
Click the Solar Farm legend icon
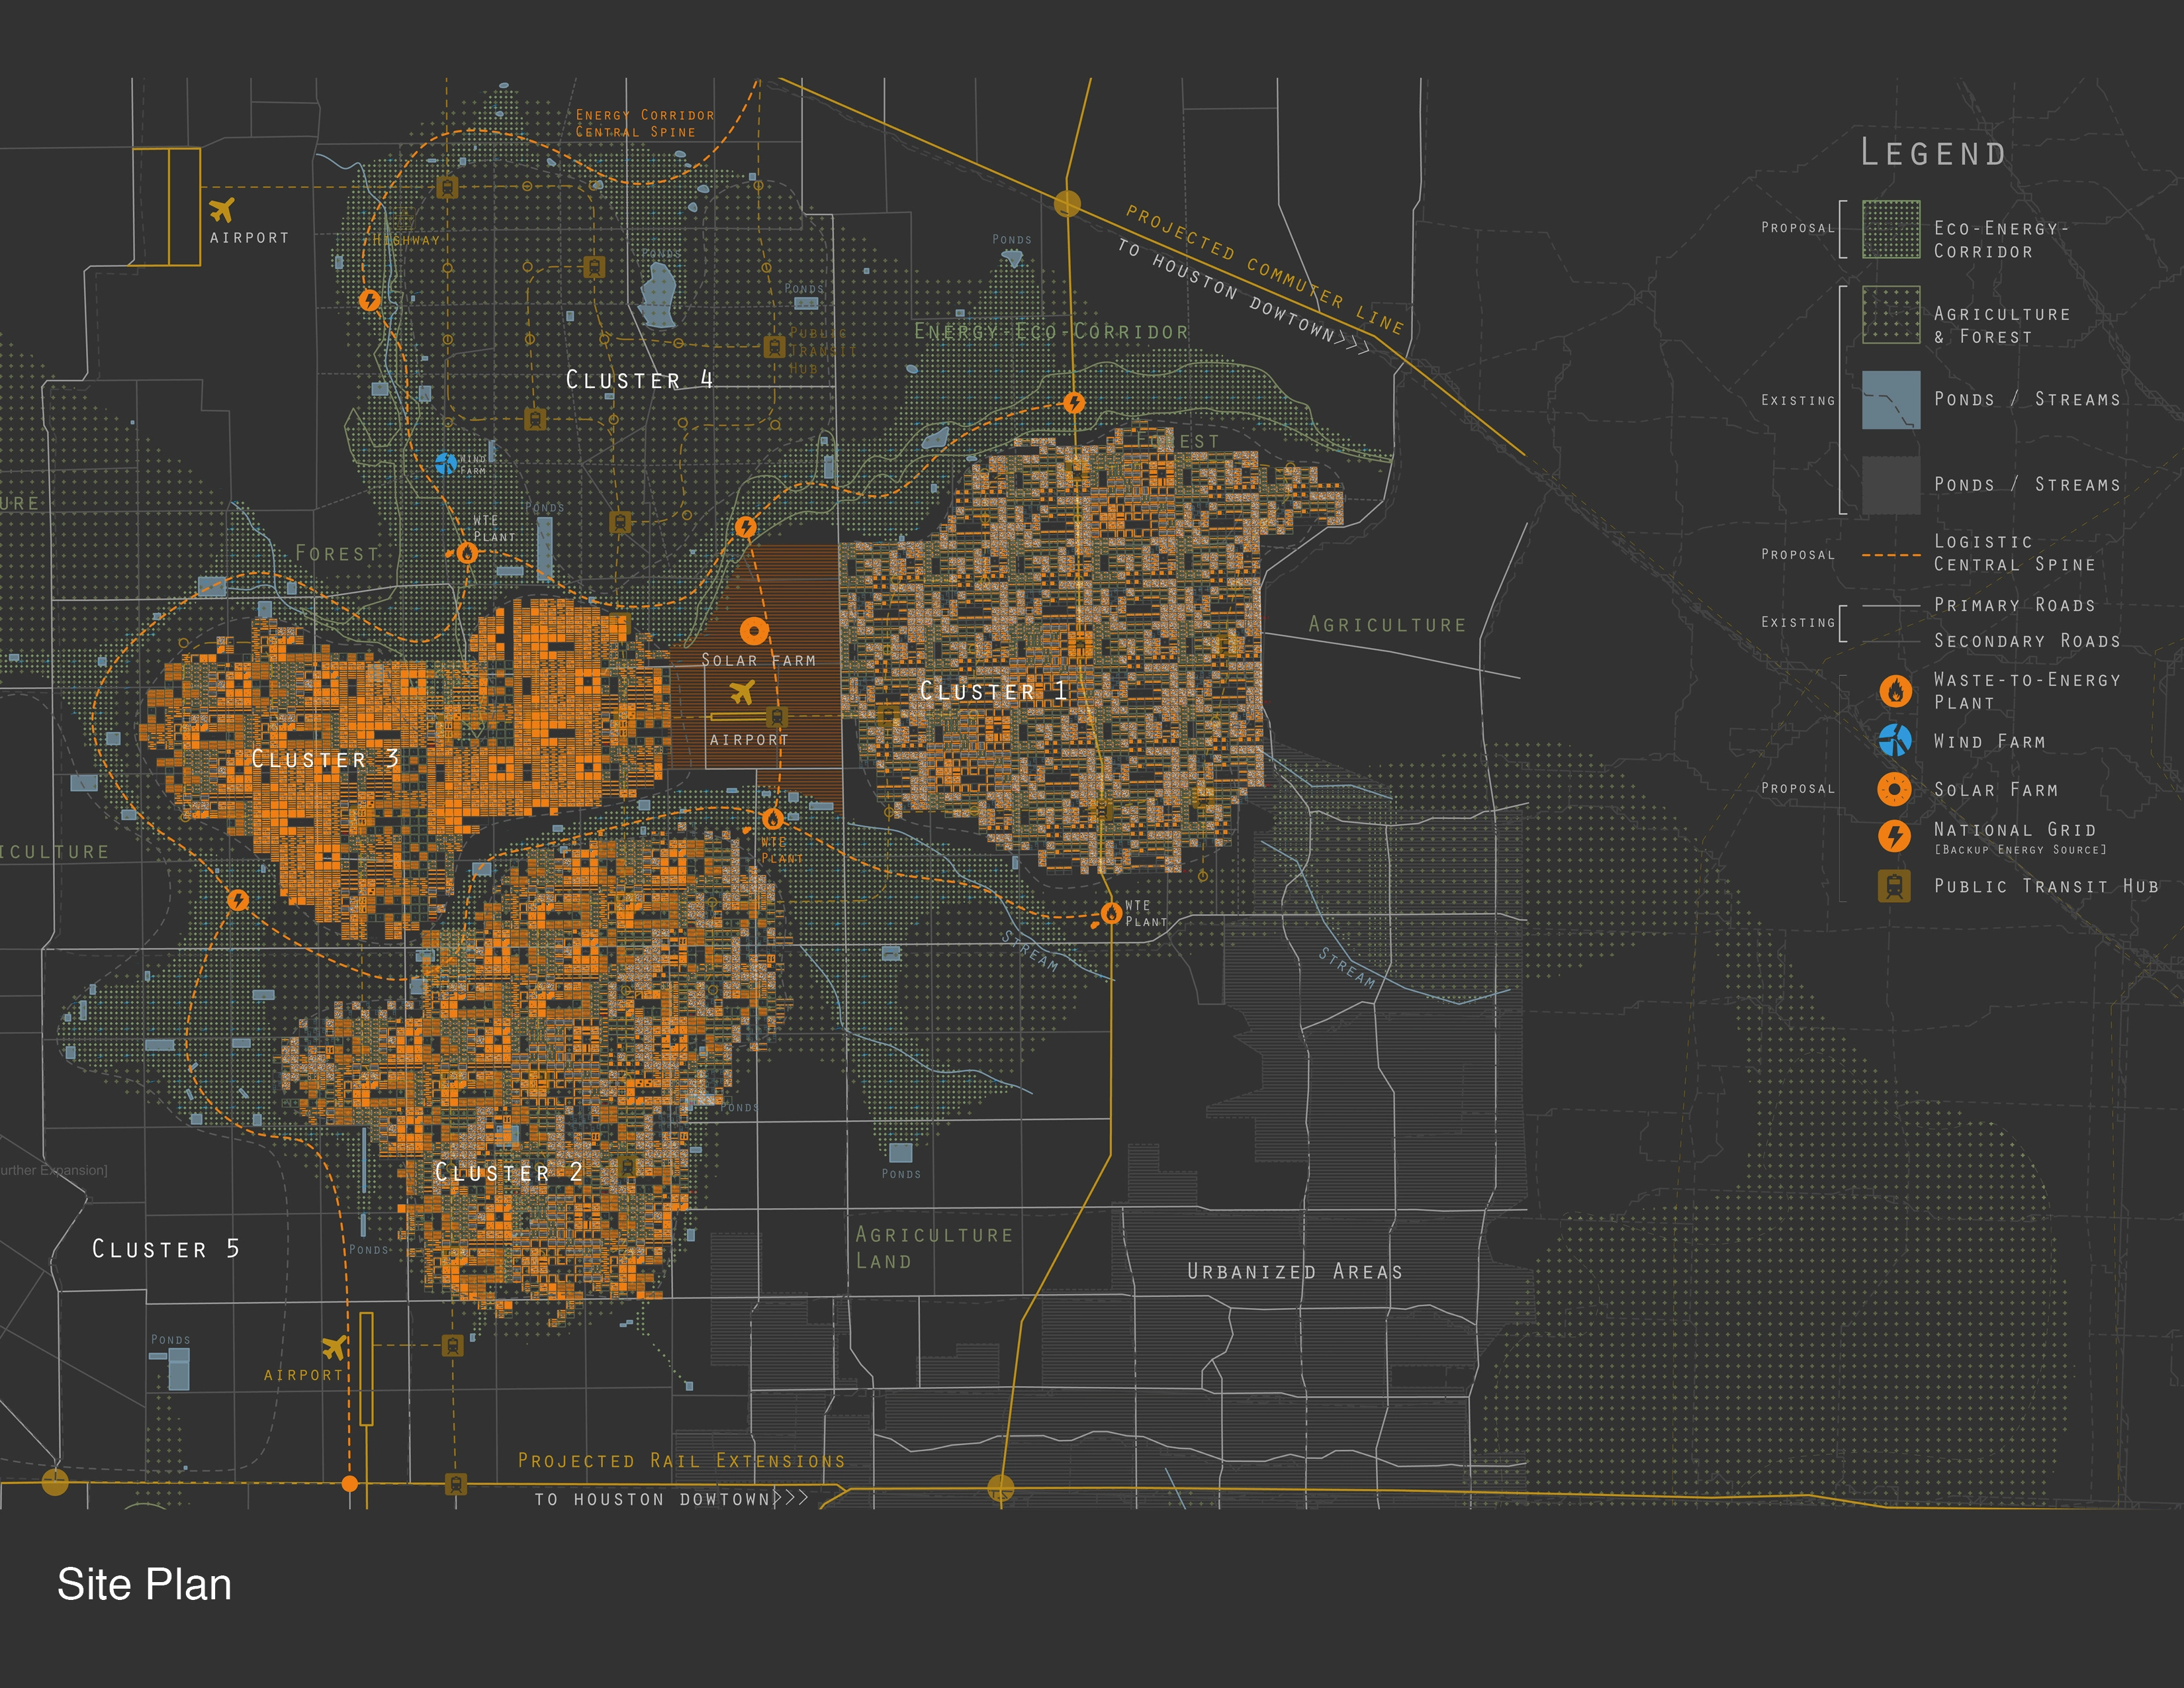(1894, 789)
